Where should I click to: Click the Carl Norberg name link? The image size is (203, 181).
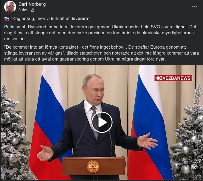tap(32, 4)
